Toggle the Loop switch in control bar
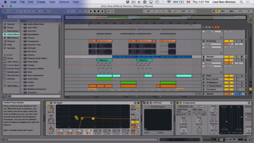 (169, 11)
